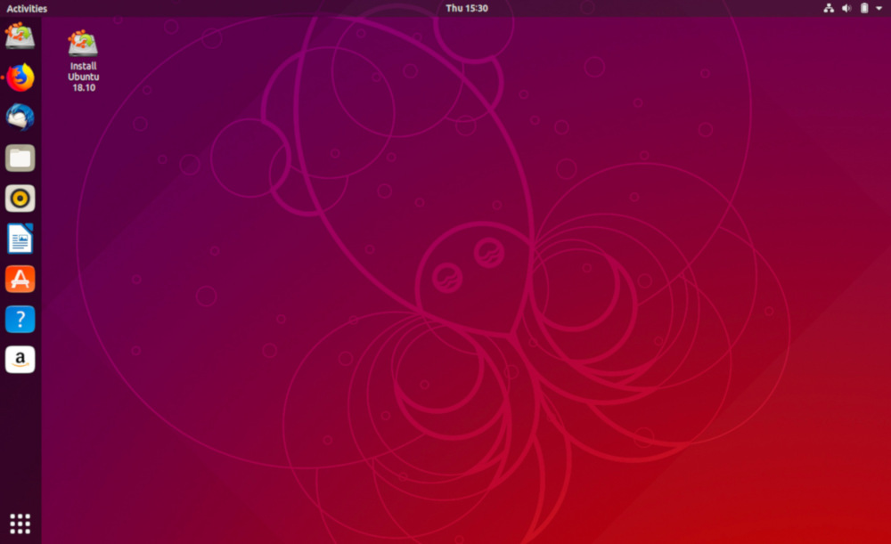This screenshot has height=544, width=891.
Task: Open Firefox from the dock
Action: pyautogui.click(x=20, y=77)
